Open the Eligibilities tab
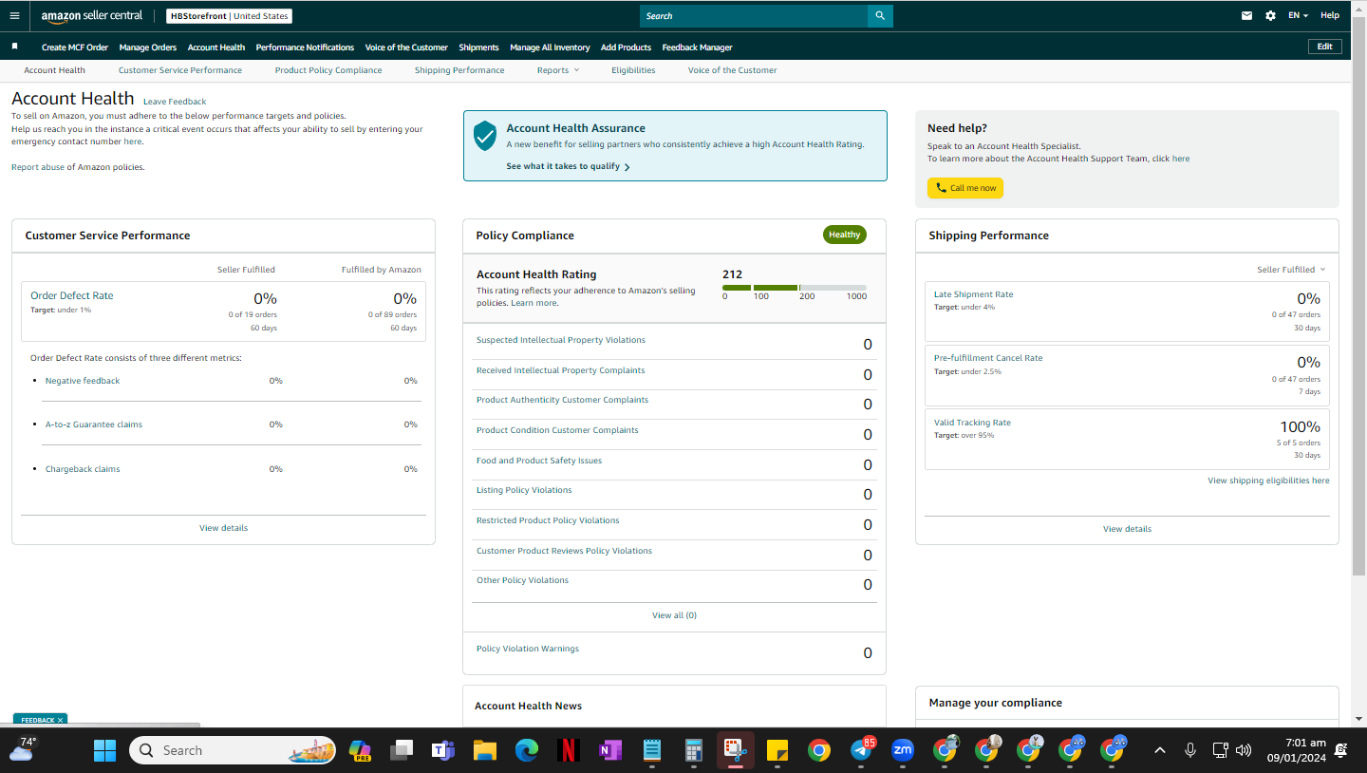The height and width of the screenshot is (773, 1367). coord(633,70)
